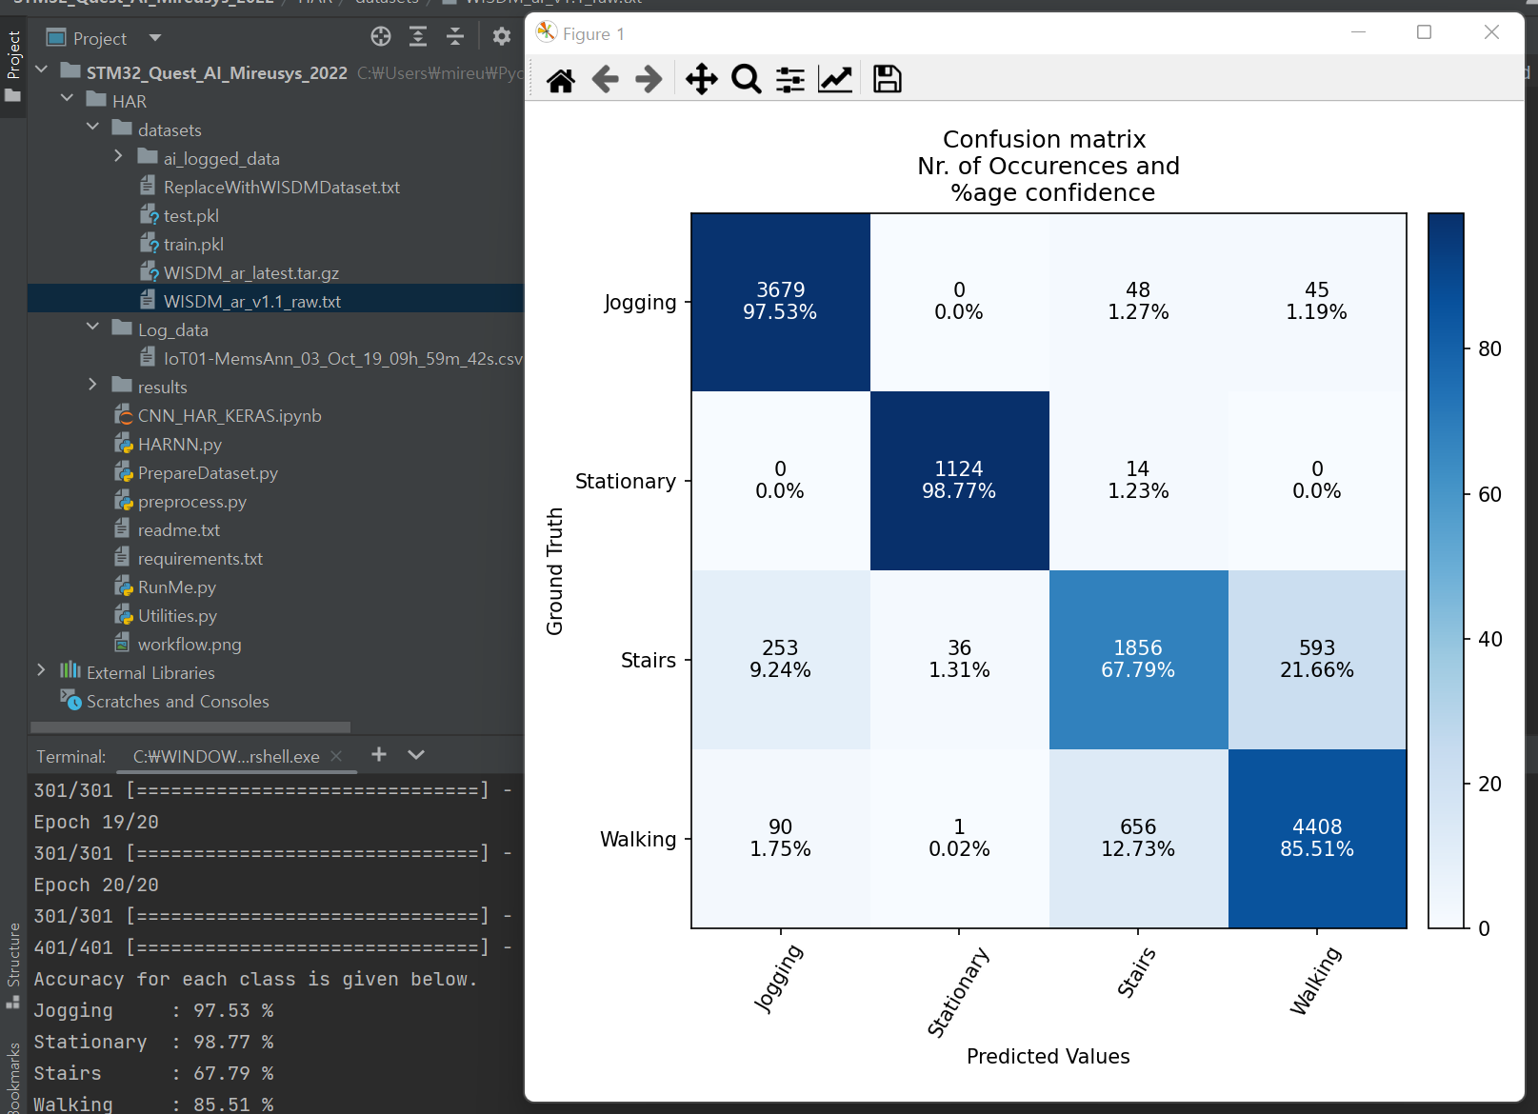Collapse the datasets folder
The height and width of the screenshot is (1114, 1538).
point(92,128)
